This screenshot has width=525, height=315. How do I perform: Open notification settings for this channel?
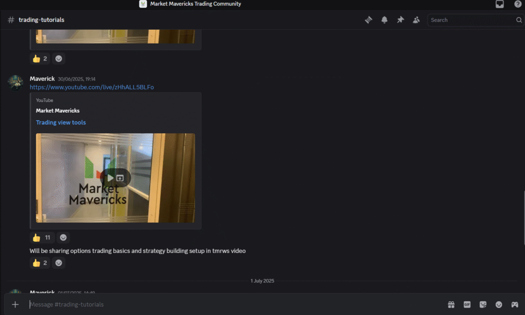(x=384, y=19)
